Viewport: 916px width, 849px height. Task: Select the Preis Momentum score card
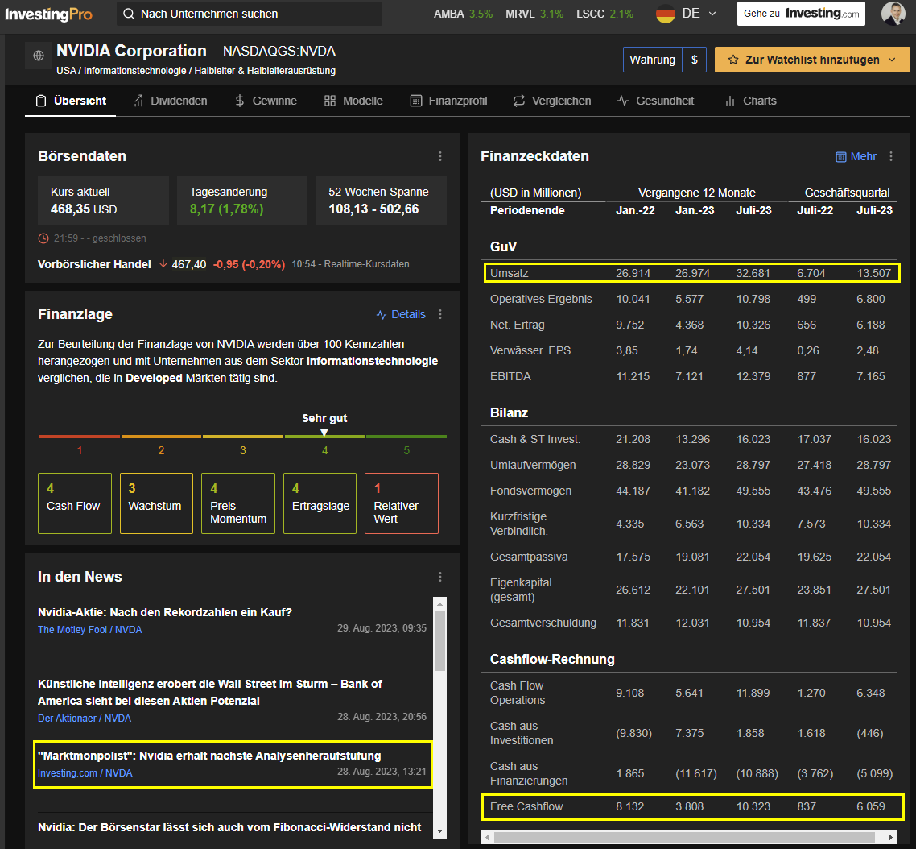tap(238, 503)
